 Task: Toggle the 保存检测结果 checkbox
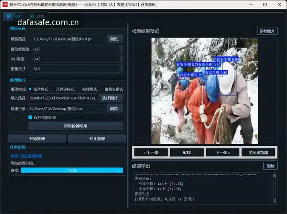[x=30, y=117]
